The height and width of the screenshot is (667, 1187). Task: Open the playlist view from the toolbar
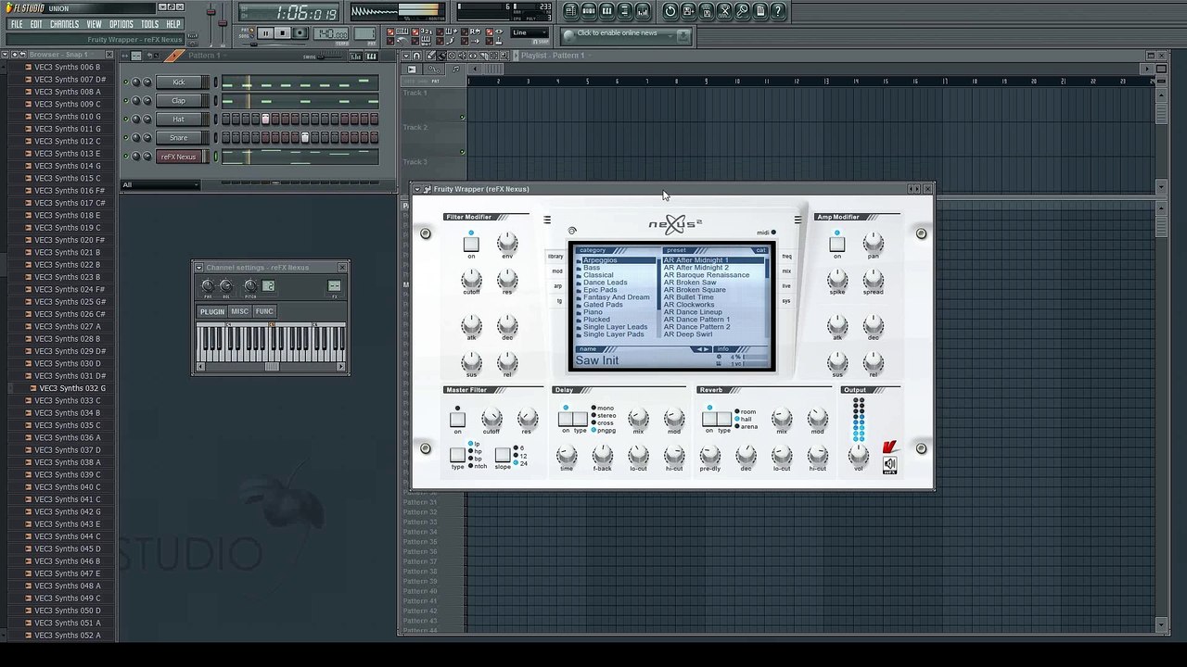pos(571,11)
